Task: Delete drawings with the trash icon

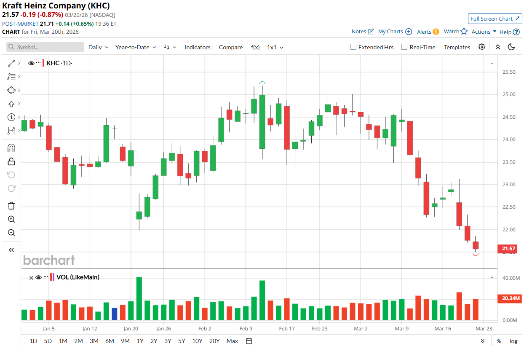Action: click(11, 206)
